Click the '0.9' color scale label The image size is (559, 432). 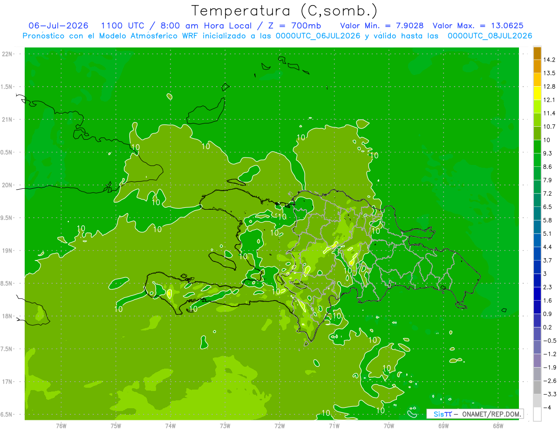(547, 314)
